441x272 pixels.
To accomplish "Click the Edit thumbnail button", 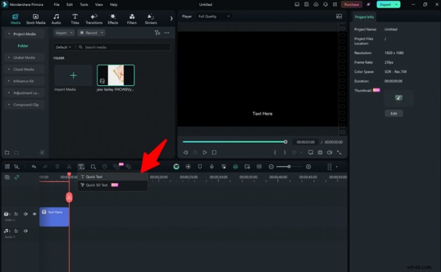I will click(x=393, y=113).
